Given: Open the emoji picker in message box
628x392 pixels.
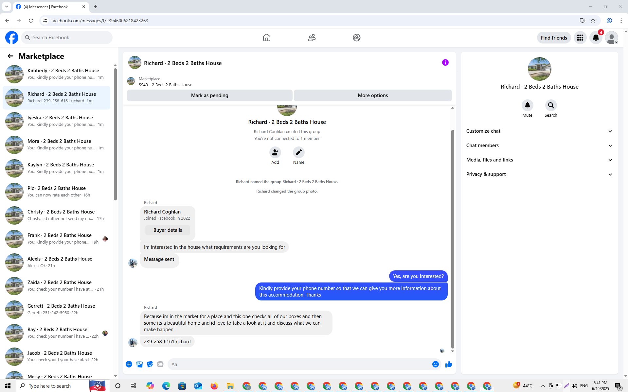Looking at the screenshot, I should click(x=435, y=364).
